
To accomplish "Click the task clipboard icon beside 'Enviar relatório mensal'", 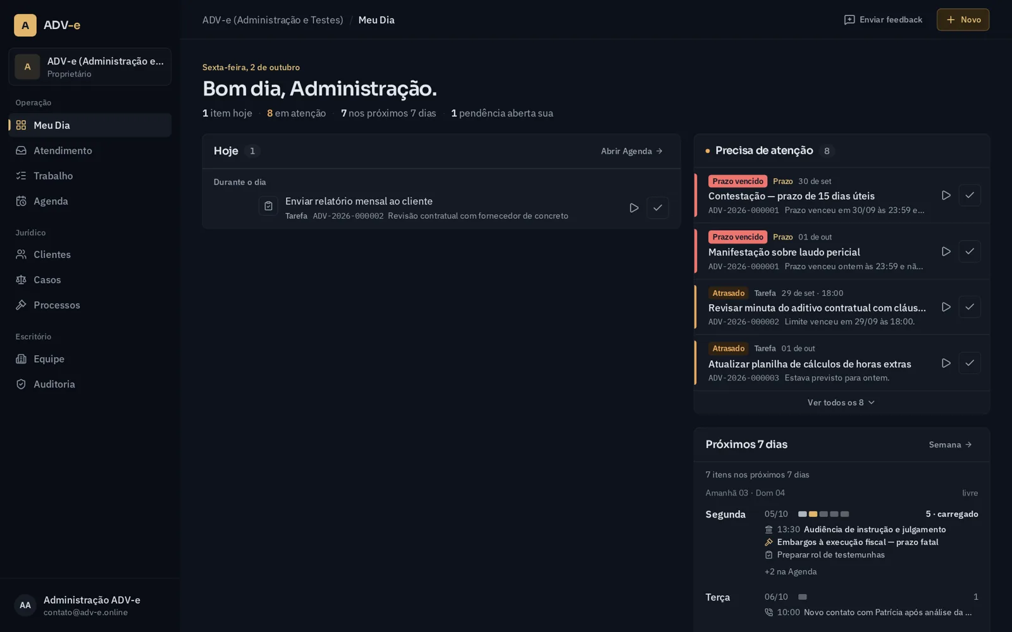I will 268,206.
